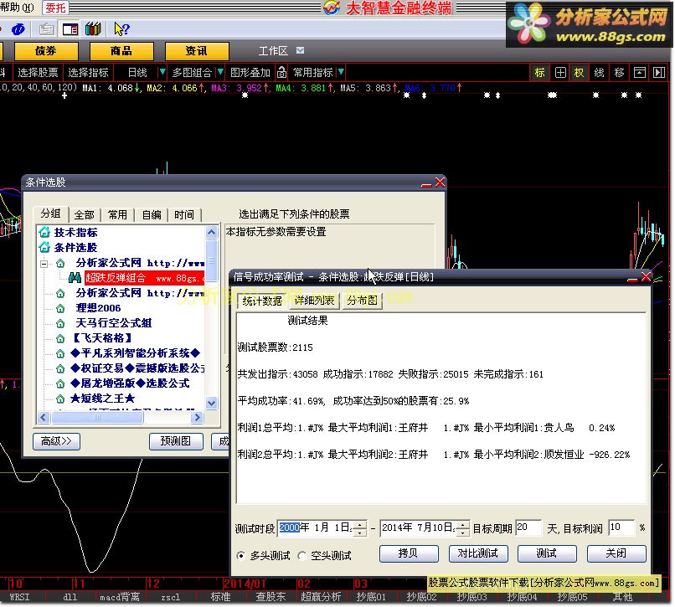
Task: Switch to the 常用 tab
Action: [x=117, y=215]
